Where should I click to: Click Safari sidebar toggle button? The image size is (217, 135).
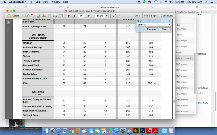[27, 7]
